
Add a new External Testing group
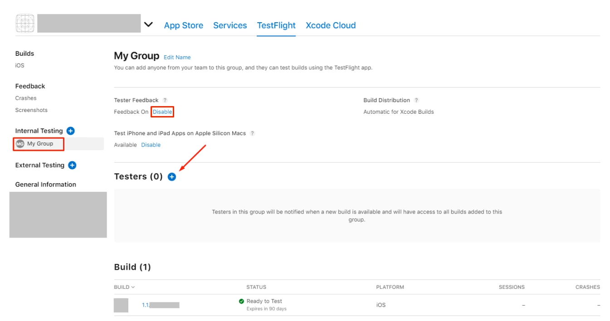(72, 165)
